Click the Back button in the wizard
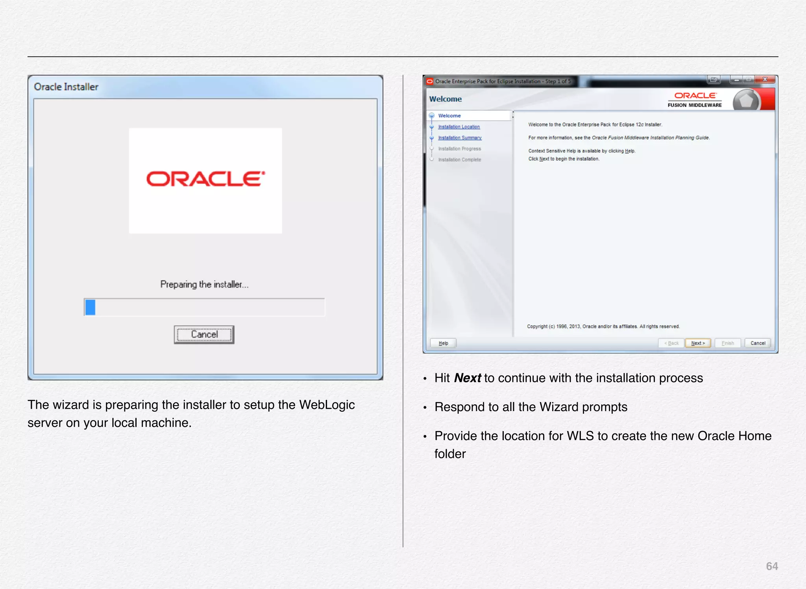806x589 pixels. (671, 343)
